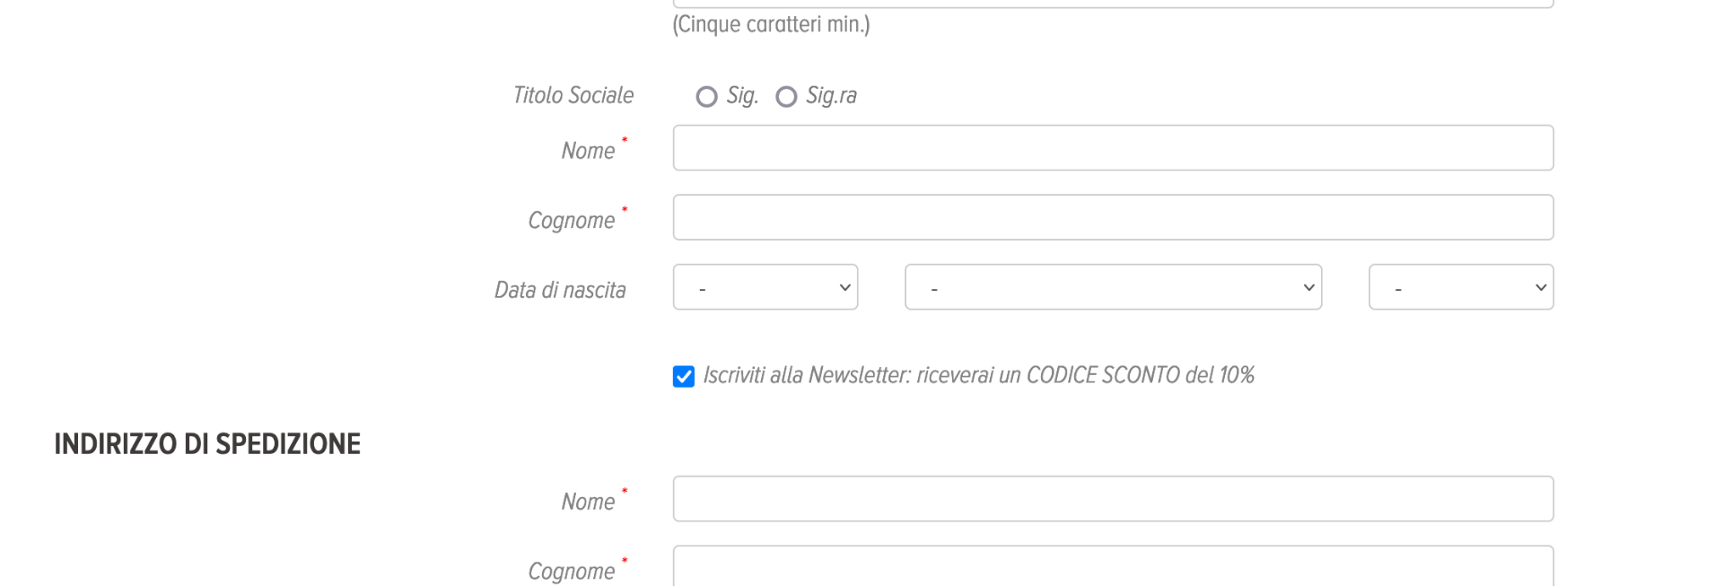Click the Nome label under Titolo Sociale
The image size is (1723, 586).
[x=588, y=151]
